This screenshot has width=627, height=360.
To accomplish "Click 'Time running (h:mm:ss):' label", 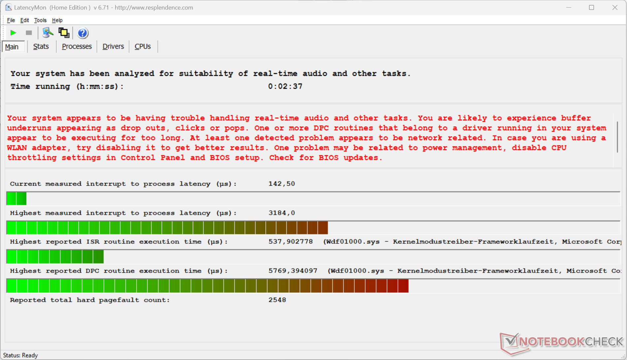I will pos(67,86).
